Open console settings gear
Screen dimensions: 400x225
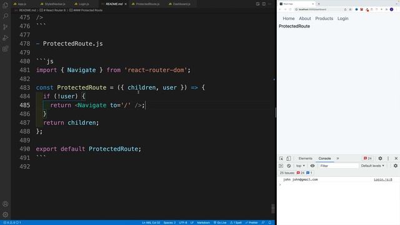(396, 166)
